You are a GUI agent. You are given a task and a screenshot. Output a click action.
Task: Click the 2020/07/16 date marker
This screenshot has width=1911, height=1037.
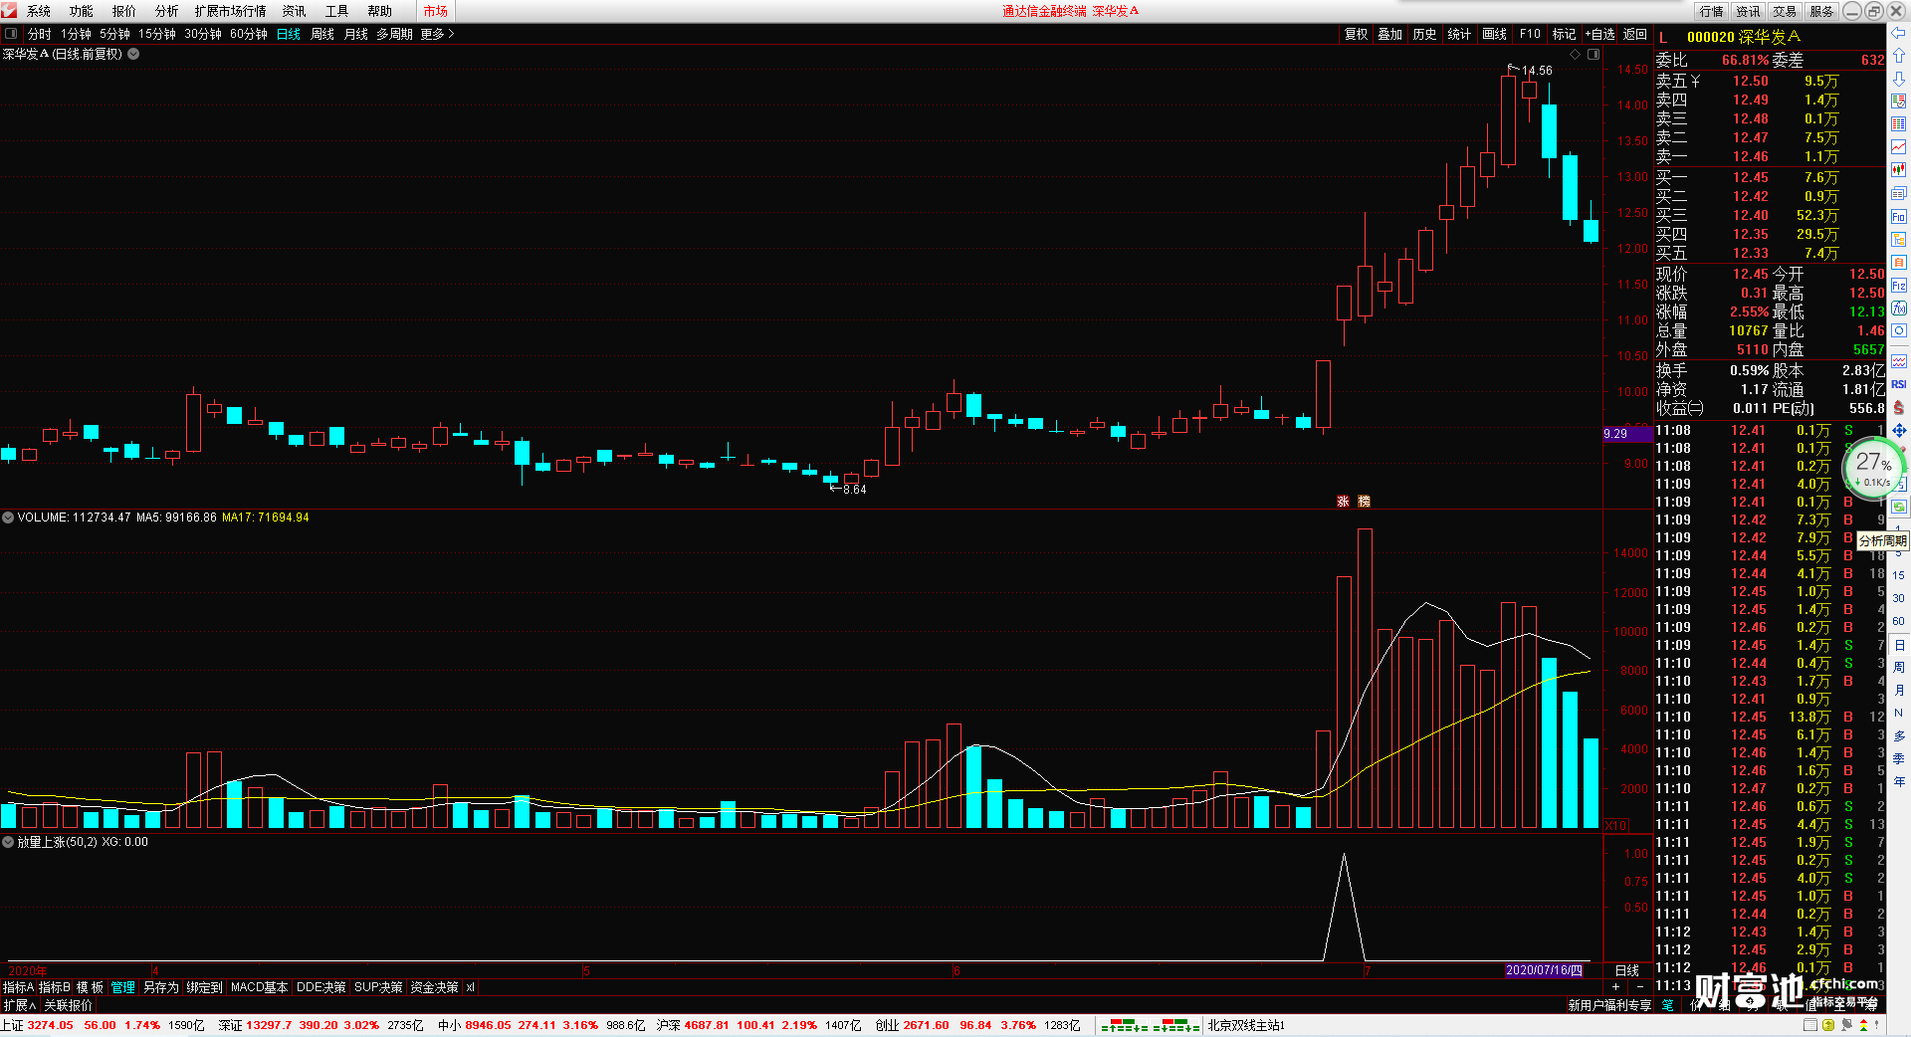click(x=1544, y=970)
